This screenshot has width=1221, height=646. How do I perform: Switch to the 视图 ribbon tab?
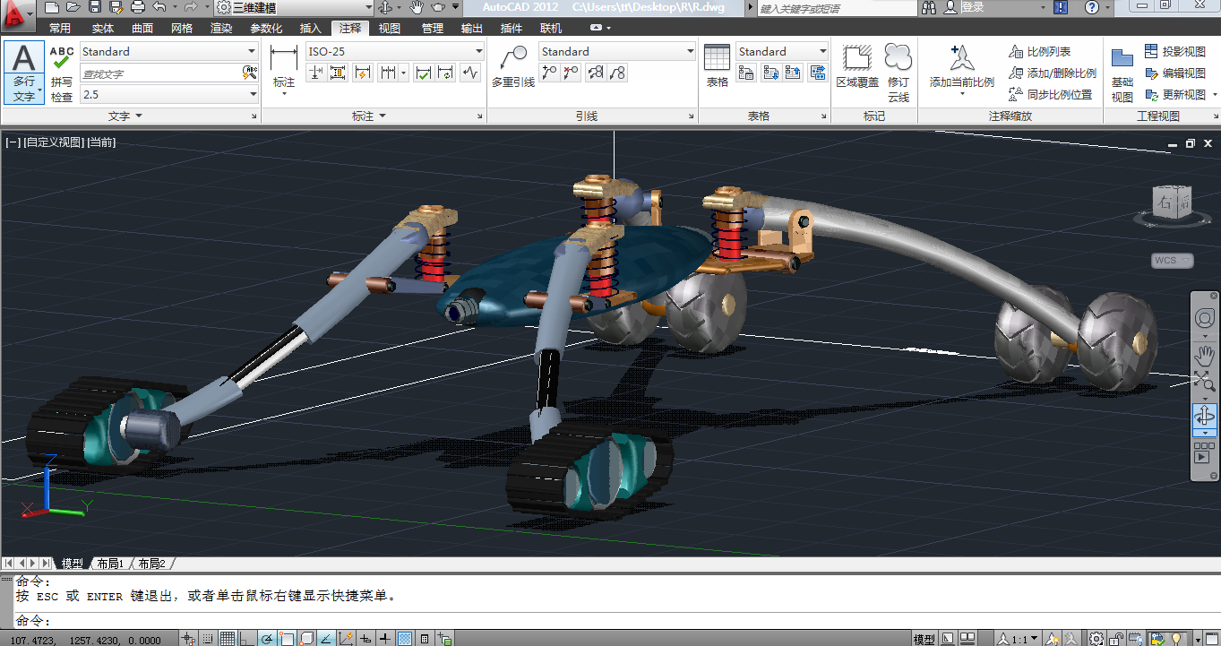click(390, 28)
